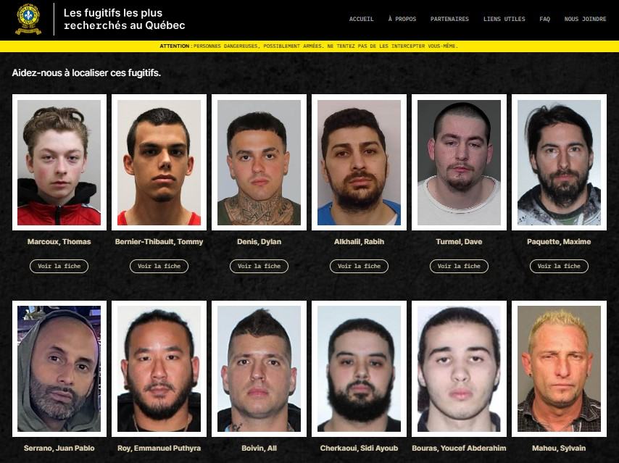Open LIENS UTILES in navigation
The height and width of the screenshot is (463, 619).
pos(504,19)
